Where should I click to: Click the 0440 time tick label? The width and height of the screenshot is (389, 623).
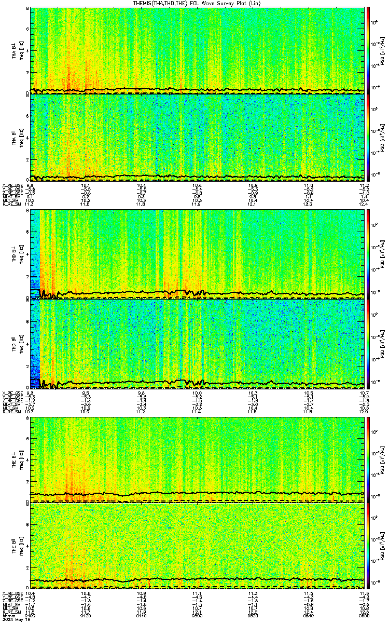click(141, 615)
